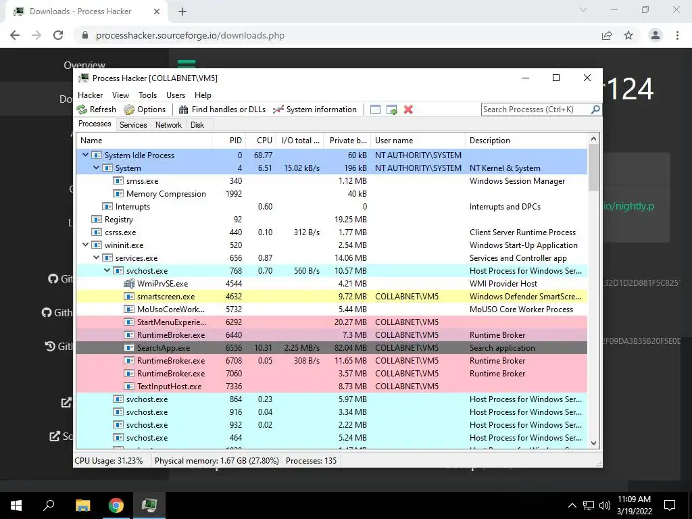Click Process Hacker title bar app icon
Viewport: 692px width, 519px height.
(83, 78)
